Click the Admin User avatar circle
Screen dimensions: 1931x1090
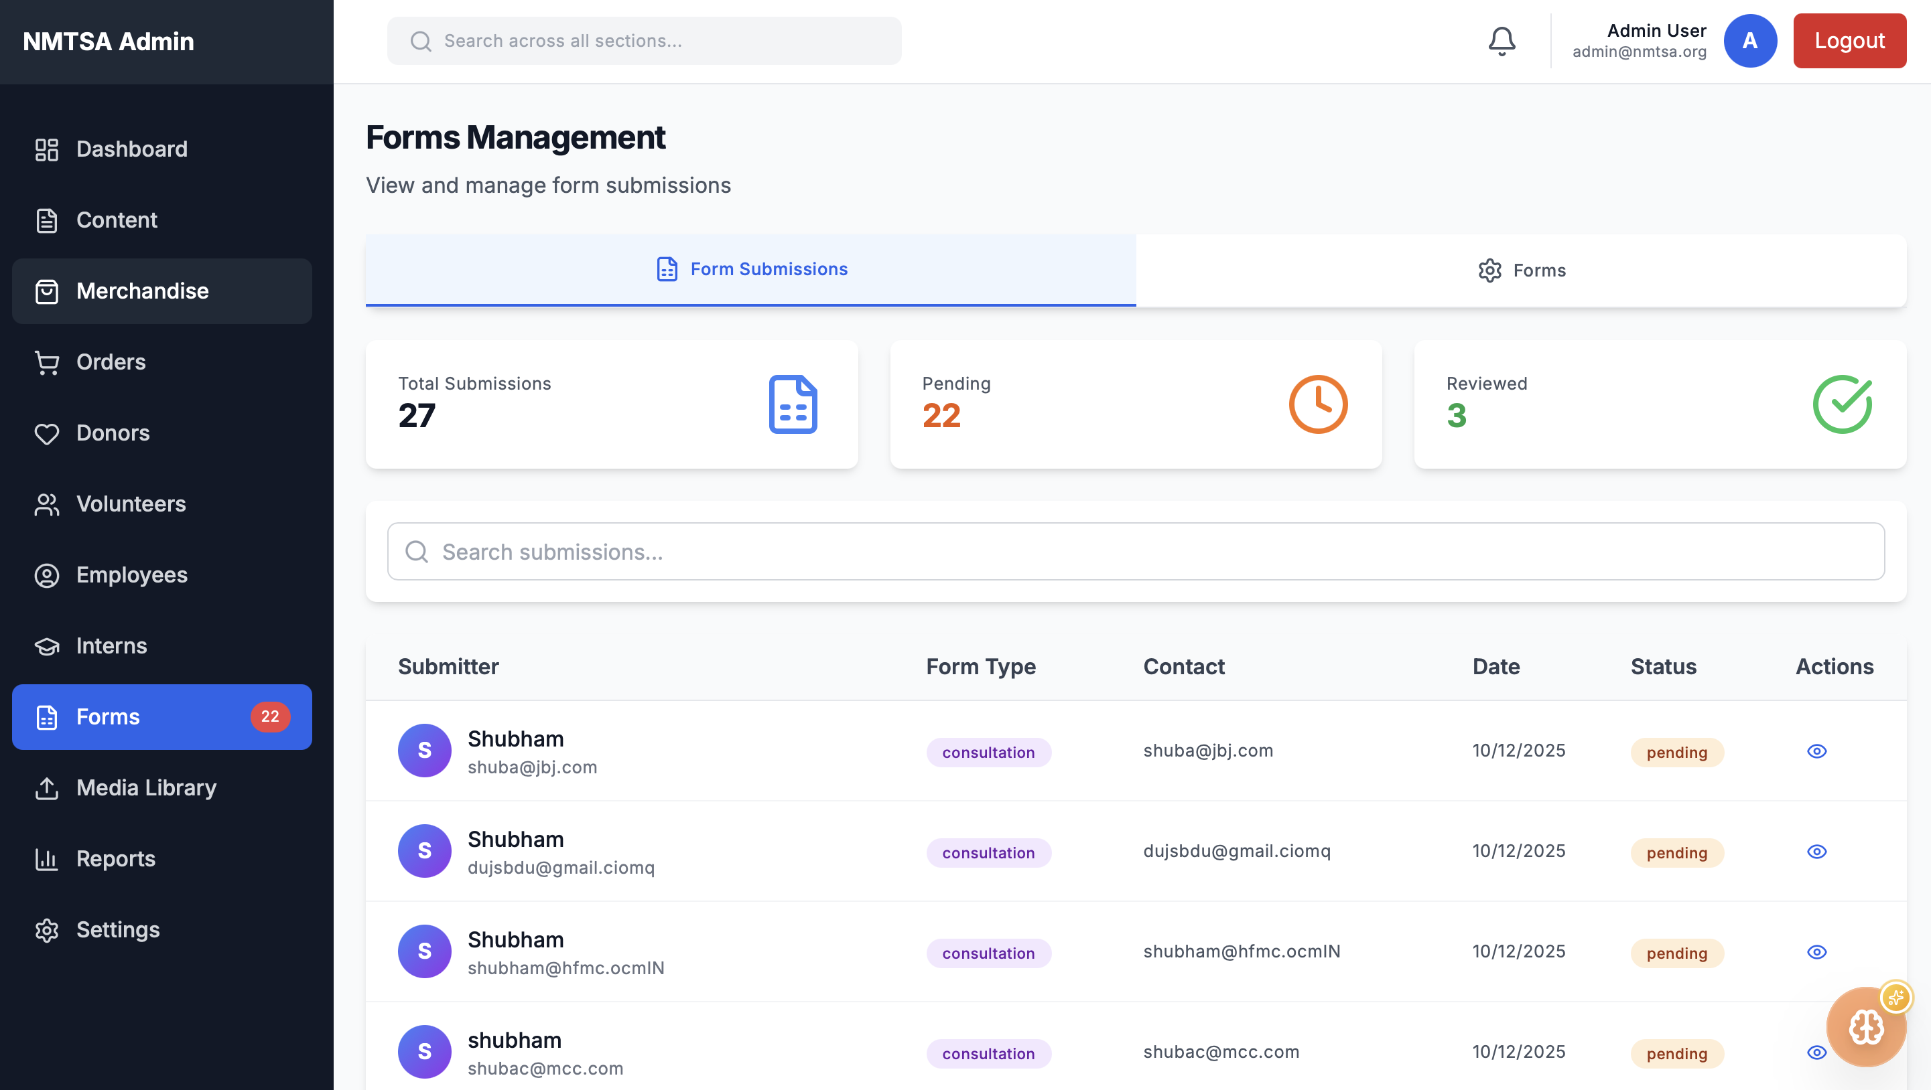click(1749, 42)
